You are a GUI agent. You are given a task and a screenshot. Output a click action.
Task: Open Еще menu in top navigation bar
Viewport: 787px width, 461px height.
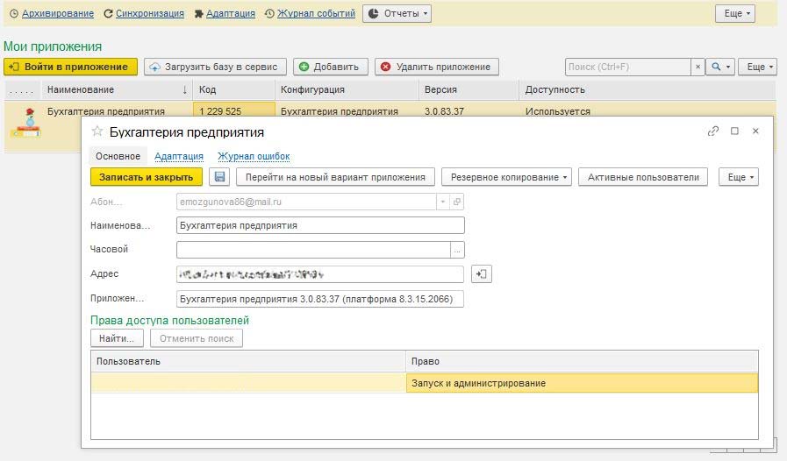[734, 14]
